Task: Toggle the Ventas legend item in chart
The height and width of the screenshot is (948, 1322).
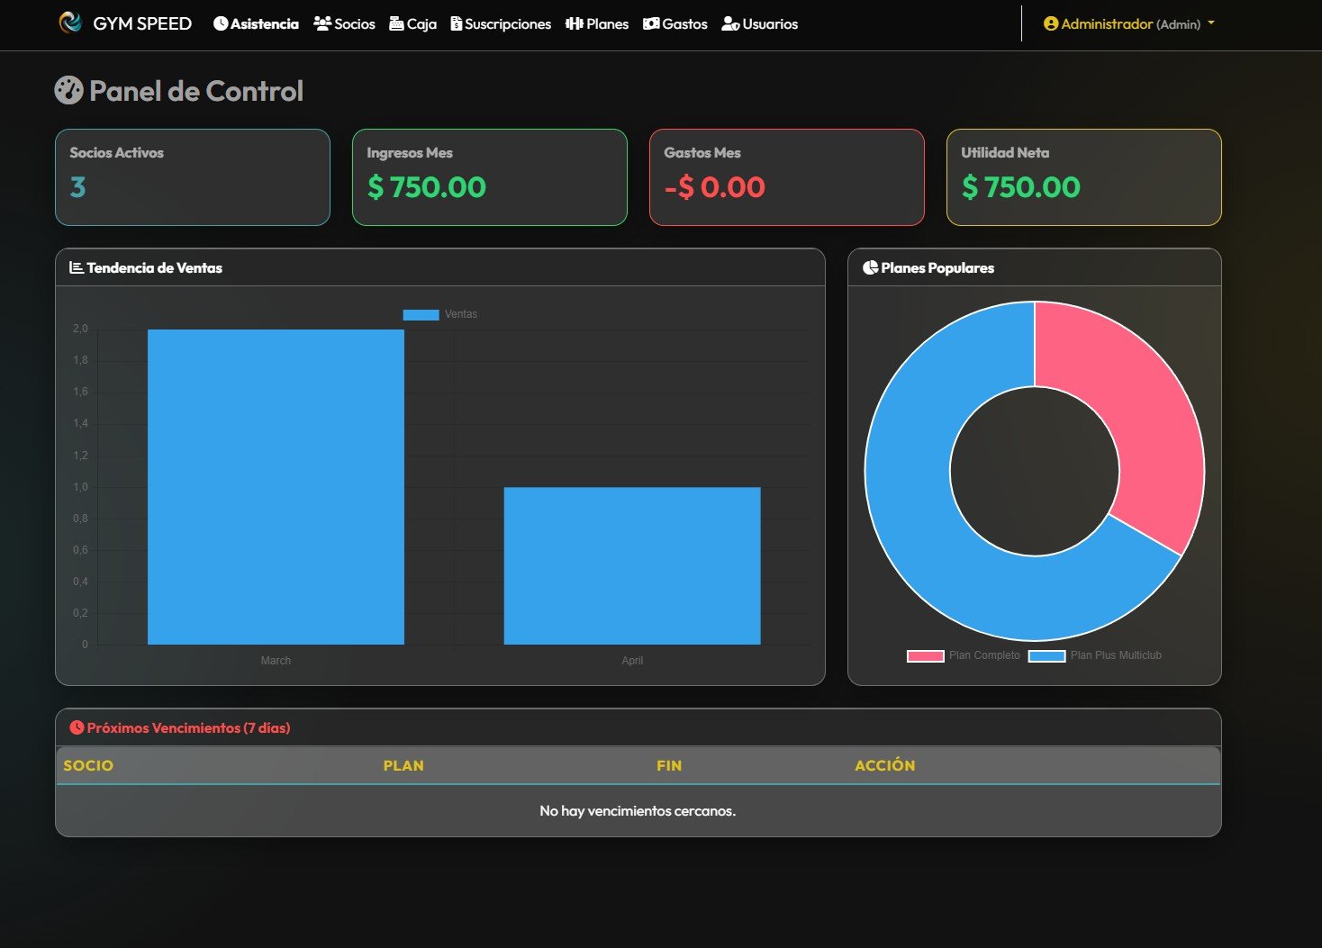Action: click(x=441, y=314)
